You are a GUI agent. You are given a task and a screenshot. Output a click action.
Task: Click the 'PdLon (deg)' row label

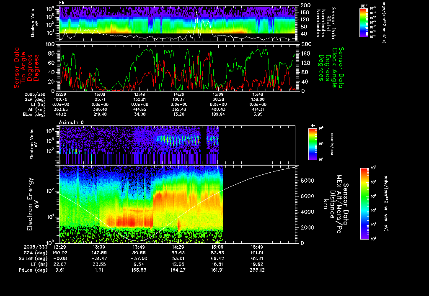33,270
